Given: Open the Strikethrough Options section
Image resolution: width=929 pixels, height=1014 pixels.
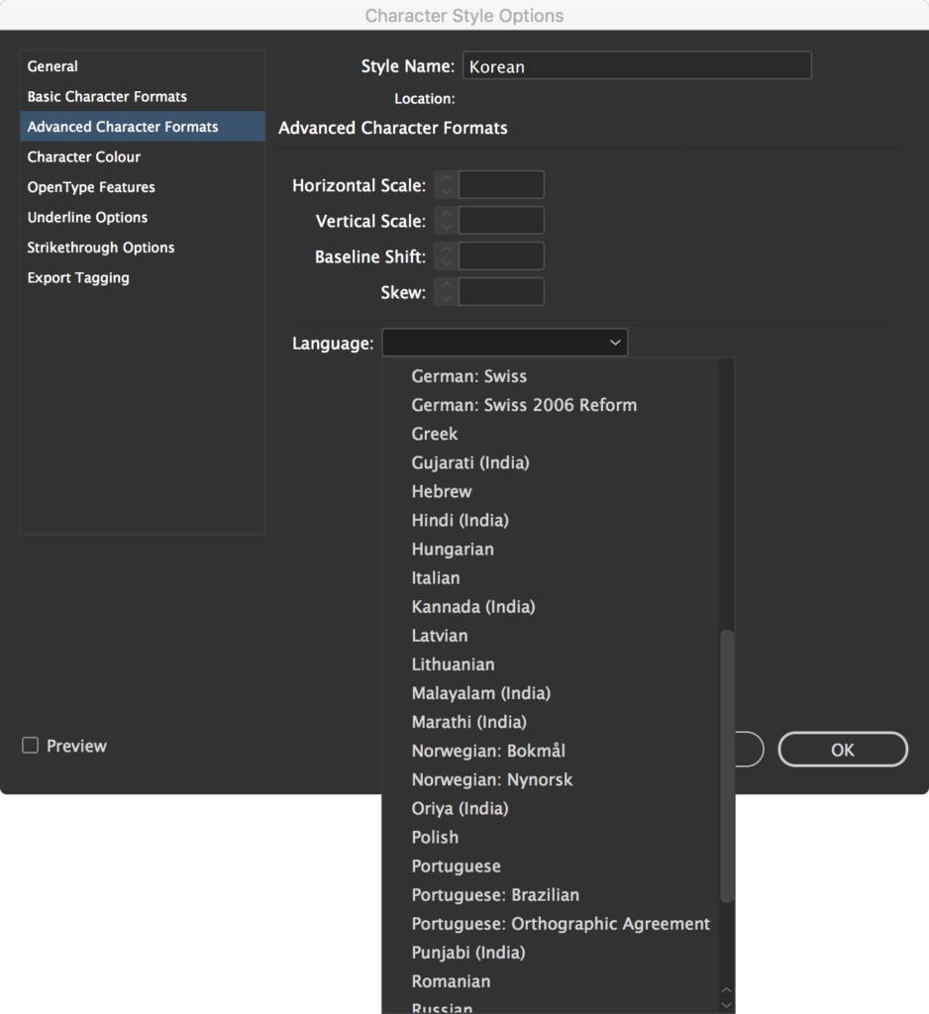Looking at the screenshot, I should (x=143, y=247).
